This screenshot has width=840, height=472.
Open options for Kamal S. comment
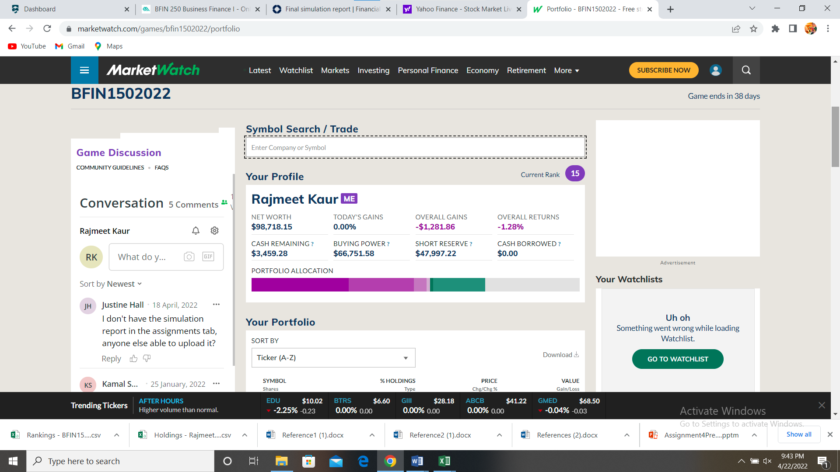tap(216, 384)
